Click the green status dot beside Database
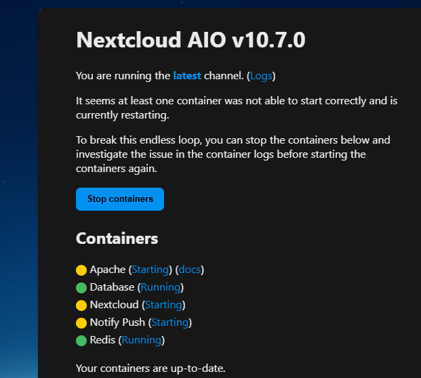This screenshot has height=378, width=421. pos(81,288)
